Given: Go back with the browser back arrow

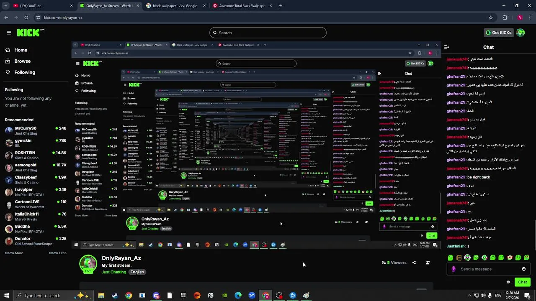Looking at the screenshot, I should click(x=6, y=18).
